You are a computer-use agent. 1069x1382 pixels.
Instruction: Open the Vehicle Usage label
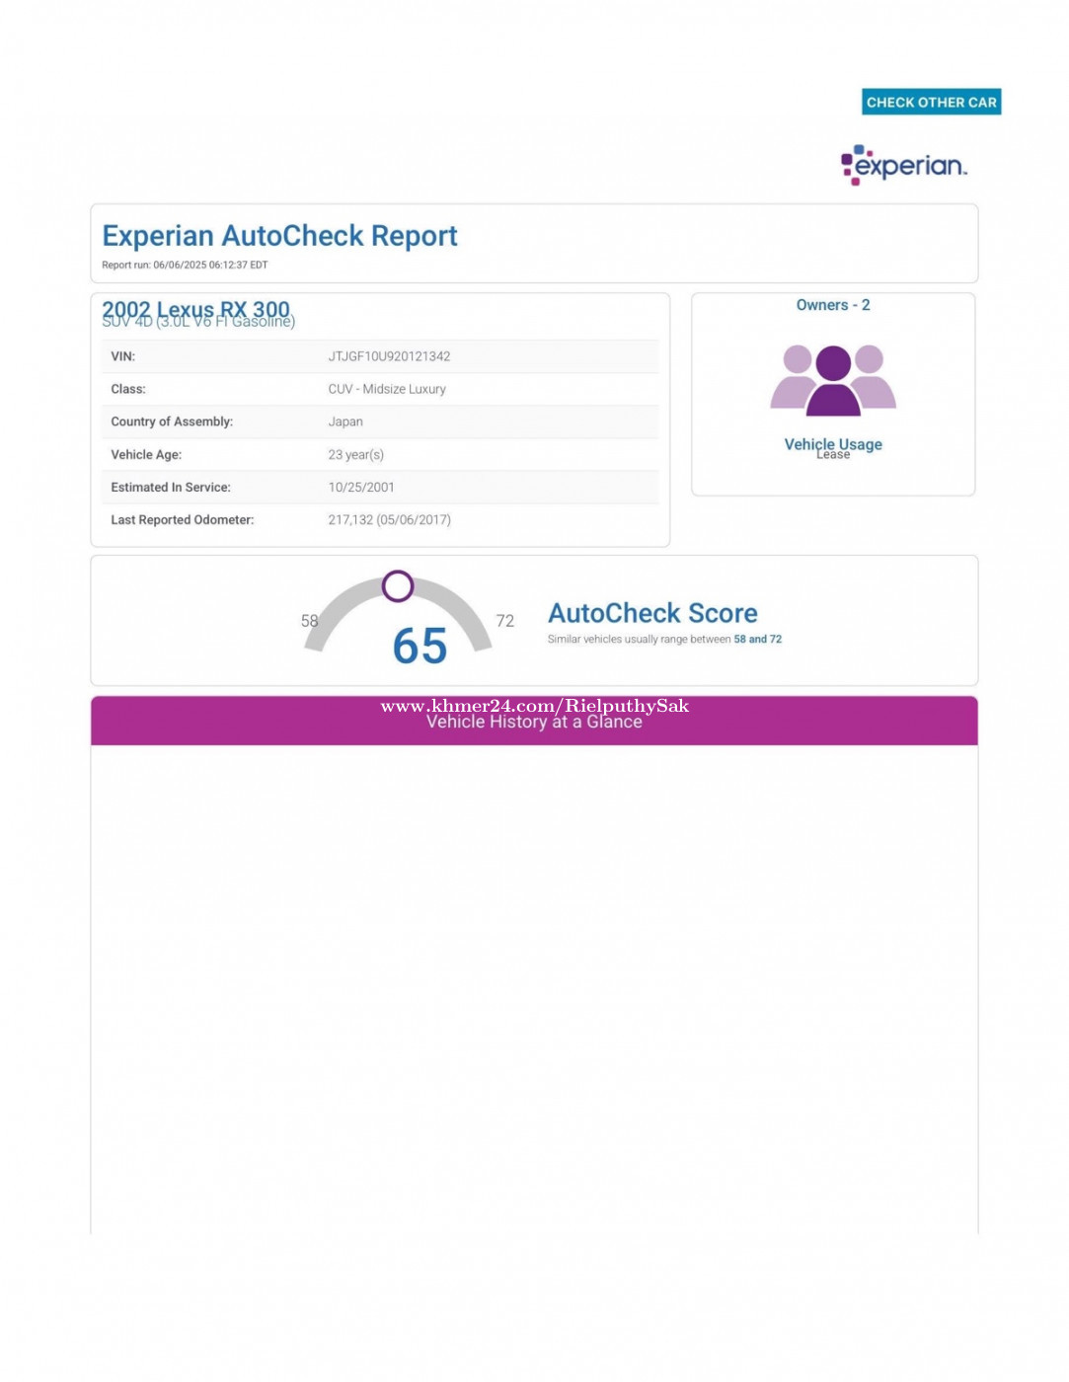point(833,443)
